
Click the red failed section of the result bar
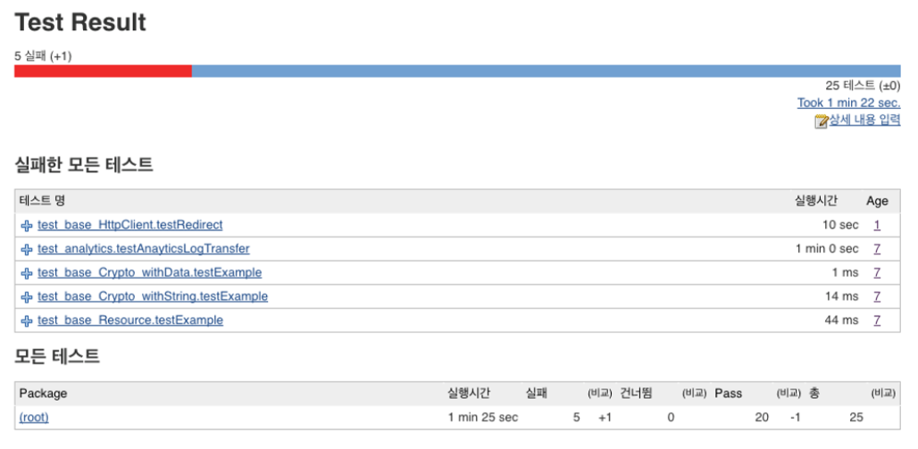[x=103, y=71]
